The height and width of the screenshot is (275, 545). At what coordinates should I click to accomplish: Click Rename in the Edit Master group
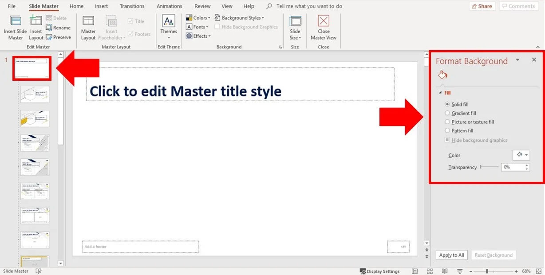[x=58, y=27]
